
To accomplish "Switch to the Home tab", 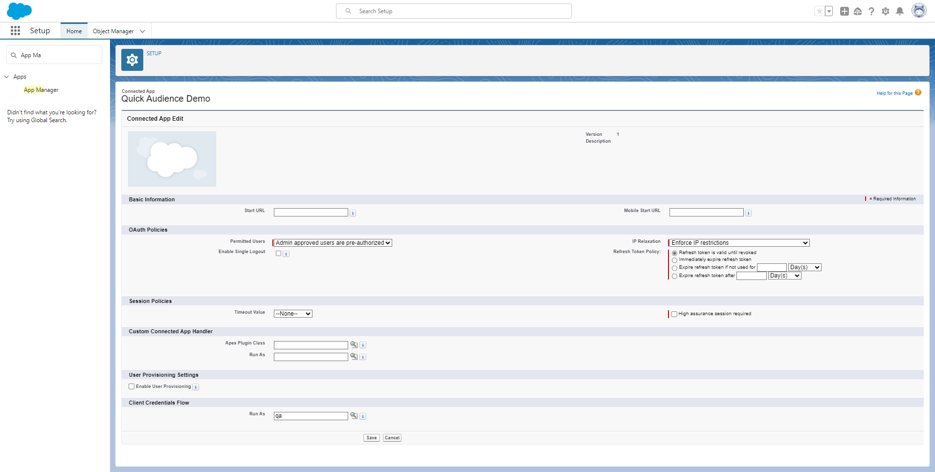I will pos(74,31).
